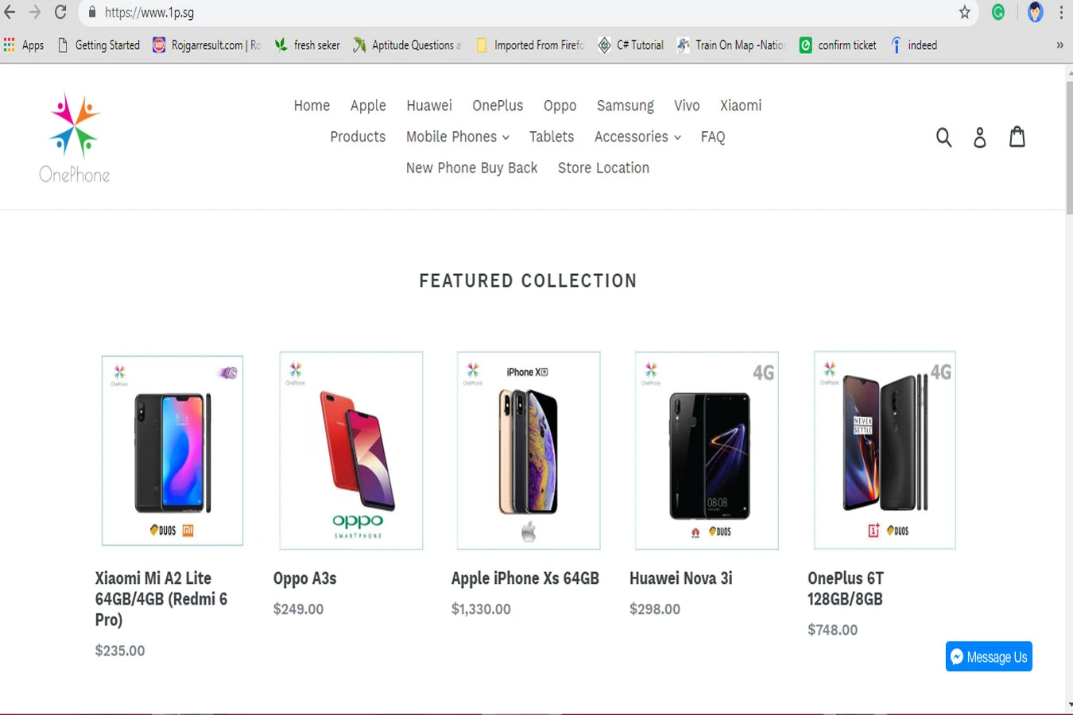This screenshot has width=1073, height=715.
Task: Open the Apple iPhone Xs 64GB title link
Action: 525,578
